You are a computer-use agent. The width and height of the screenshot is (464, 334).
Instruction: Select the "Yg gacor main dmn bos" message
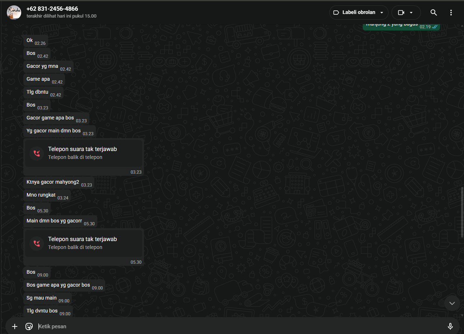tap(60, 131)
